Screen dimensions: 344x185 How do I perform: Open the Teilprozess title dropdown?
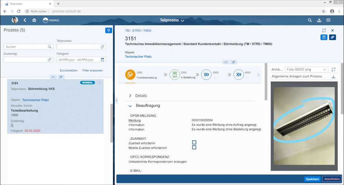[x=172, y=20]
